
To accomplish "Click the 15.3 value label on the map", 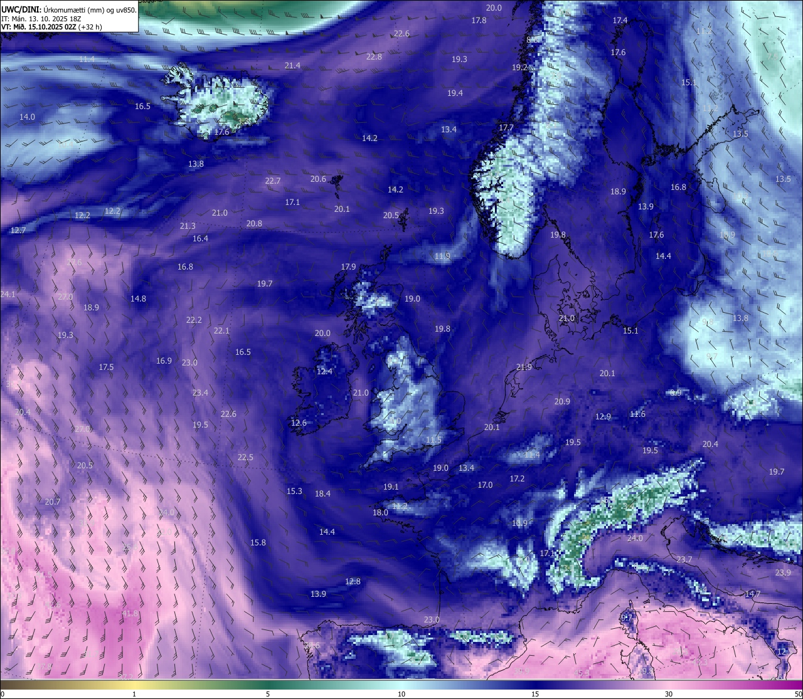I will click(294, 491).
